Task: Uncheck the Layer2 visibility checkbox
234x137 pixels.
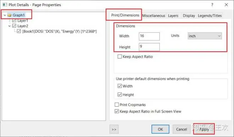Action: (14, 26)
